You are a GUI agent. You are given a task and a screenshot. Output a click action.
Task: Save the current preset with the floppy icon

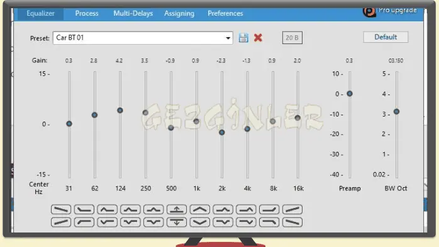click(x=243, y=38)
